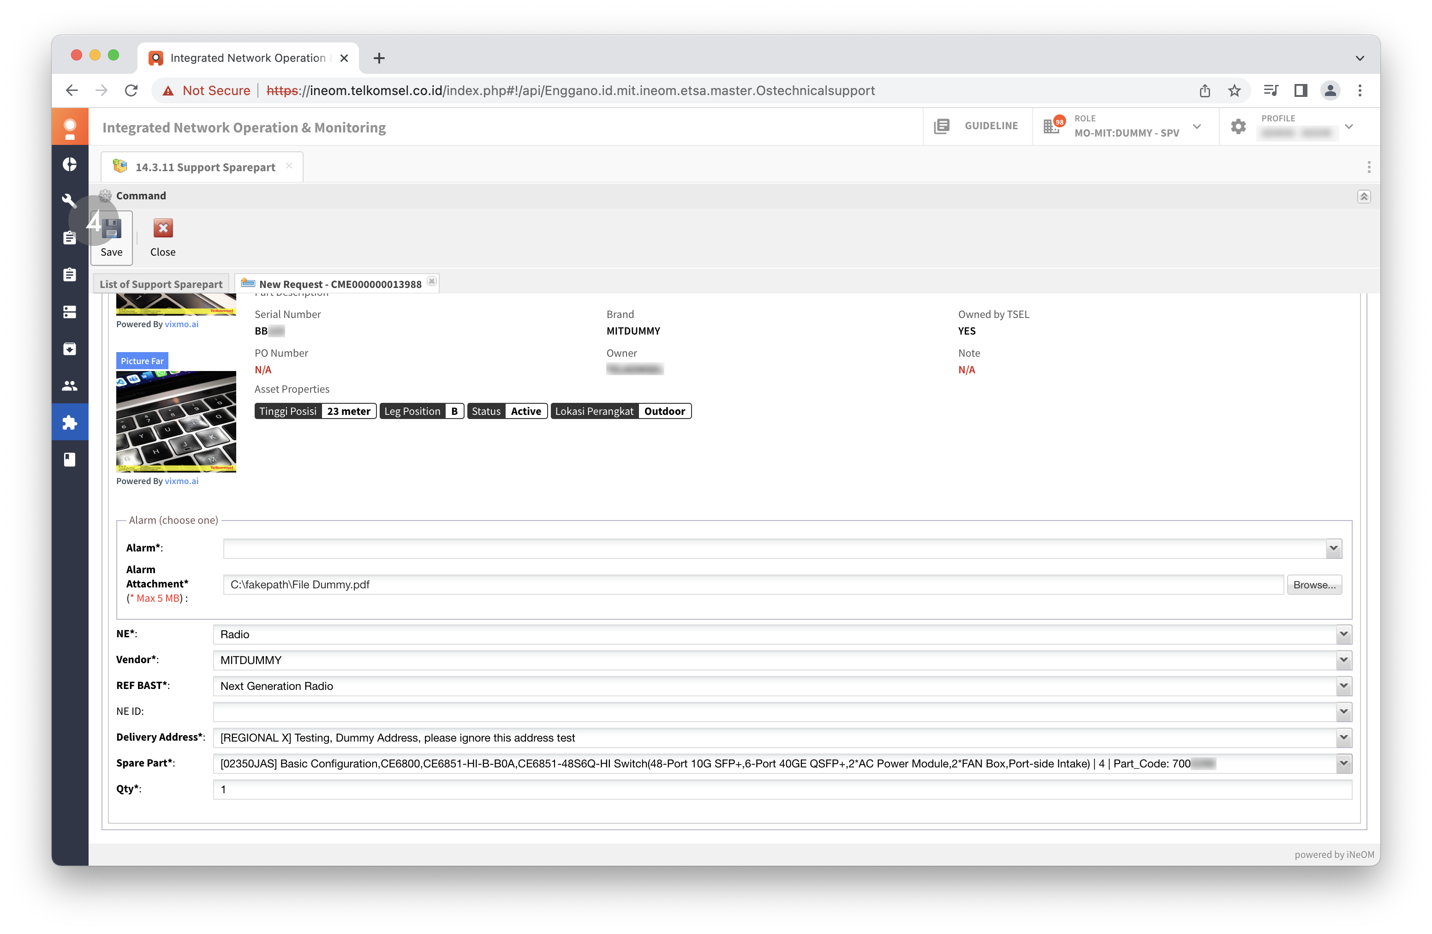Expand the Chrome tab search chevron
The height and width of the screenshot is (934, 1432).
1360,58
